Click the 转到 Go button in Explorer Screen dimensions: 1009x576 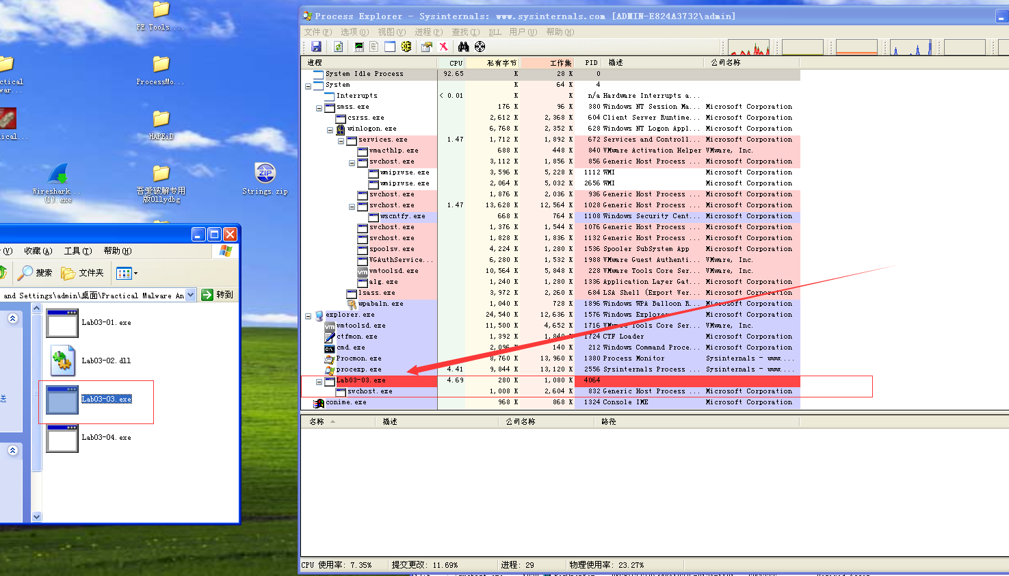[218, 295]
